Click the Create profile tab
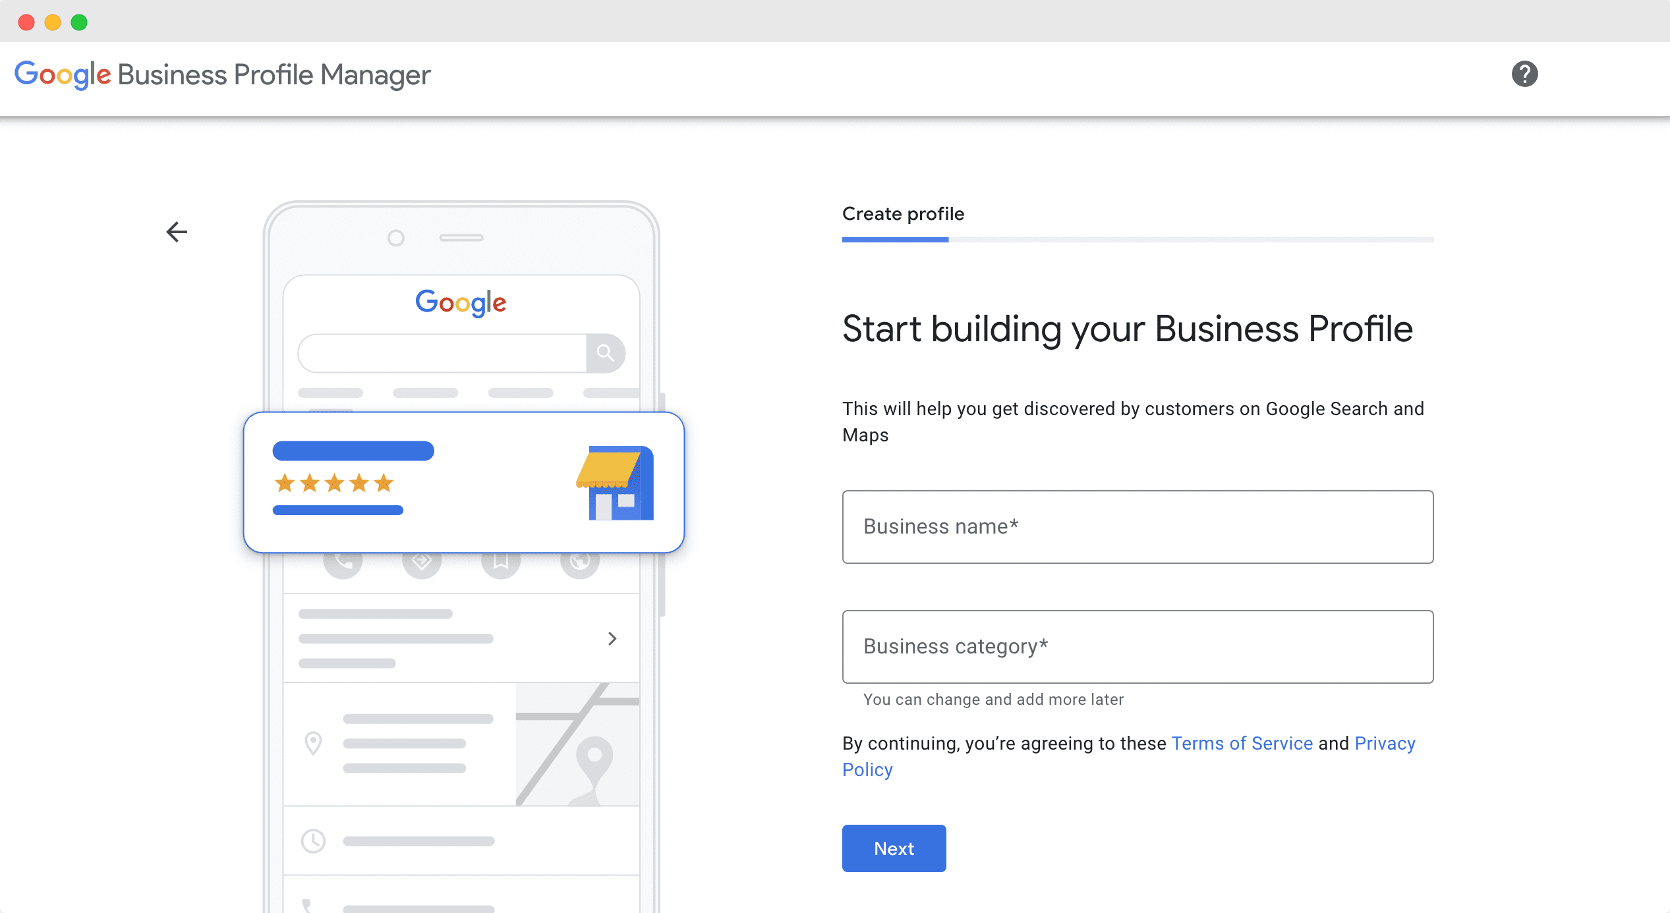Image resolution: width=1670 pixels, height=913 pixels. click(904, 213)
